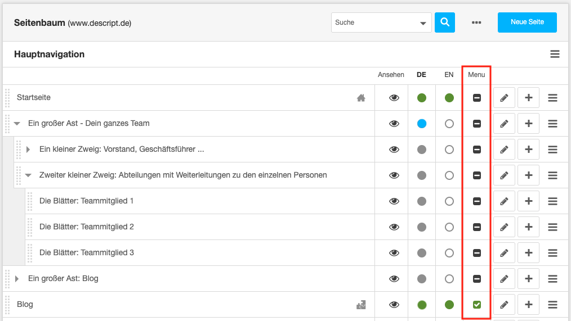Screen dimensions: 571x321
Task: Click the Menu column header
Action: 476,75
